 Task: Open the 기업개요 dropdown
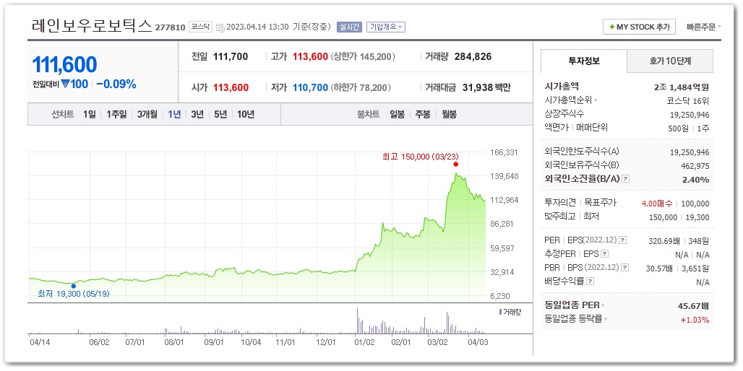click(386, 27)
